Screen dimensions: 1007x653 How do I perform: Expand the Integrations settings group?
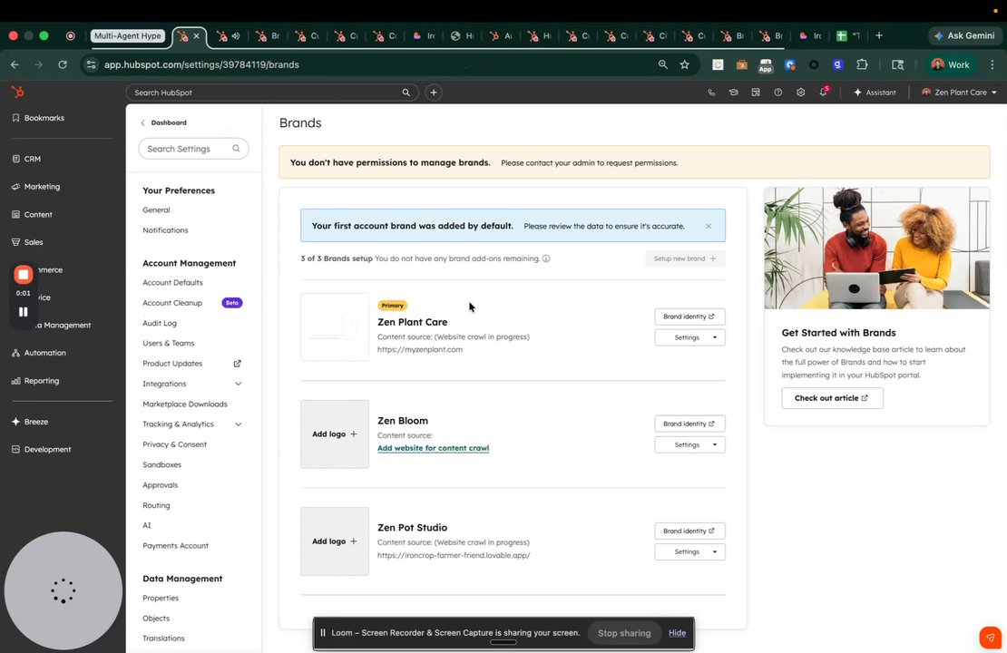239,384
